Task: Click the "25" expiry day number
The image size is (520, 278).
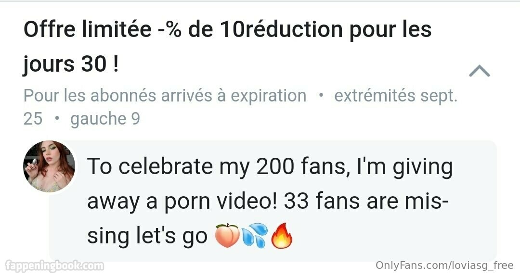Action: click(33, 119)
